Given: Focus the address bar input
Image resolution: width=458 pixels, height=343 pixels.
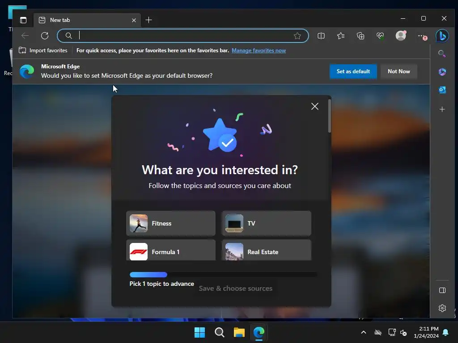Looking at the screenshot, I should [183, 36].
